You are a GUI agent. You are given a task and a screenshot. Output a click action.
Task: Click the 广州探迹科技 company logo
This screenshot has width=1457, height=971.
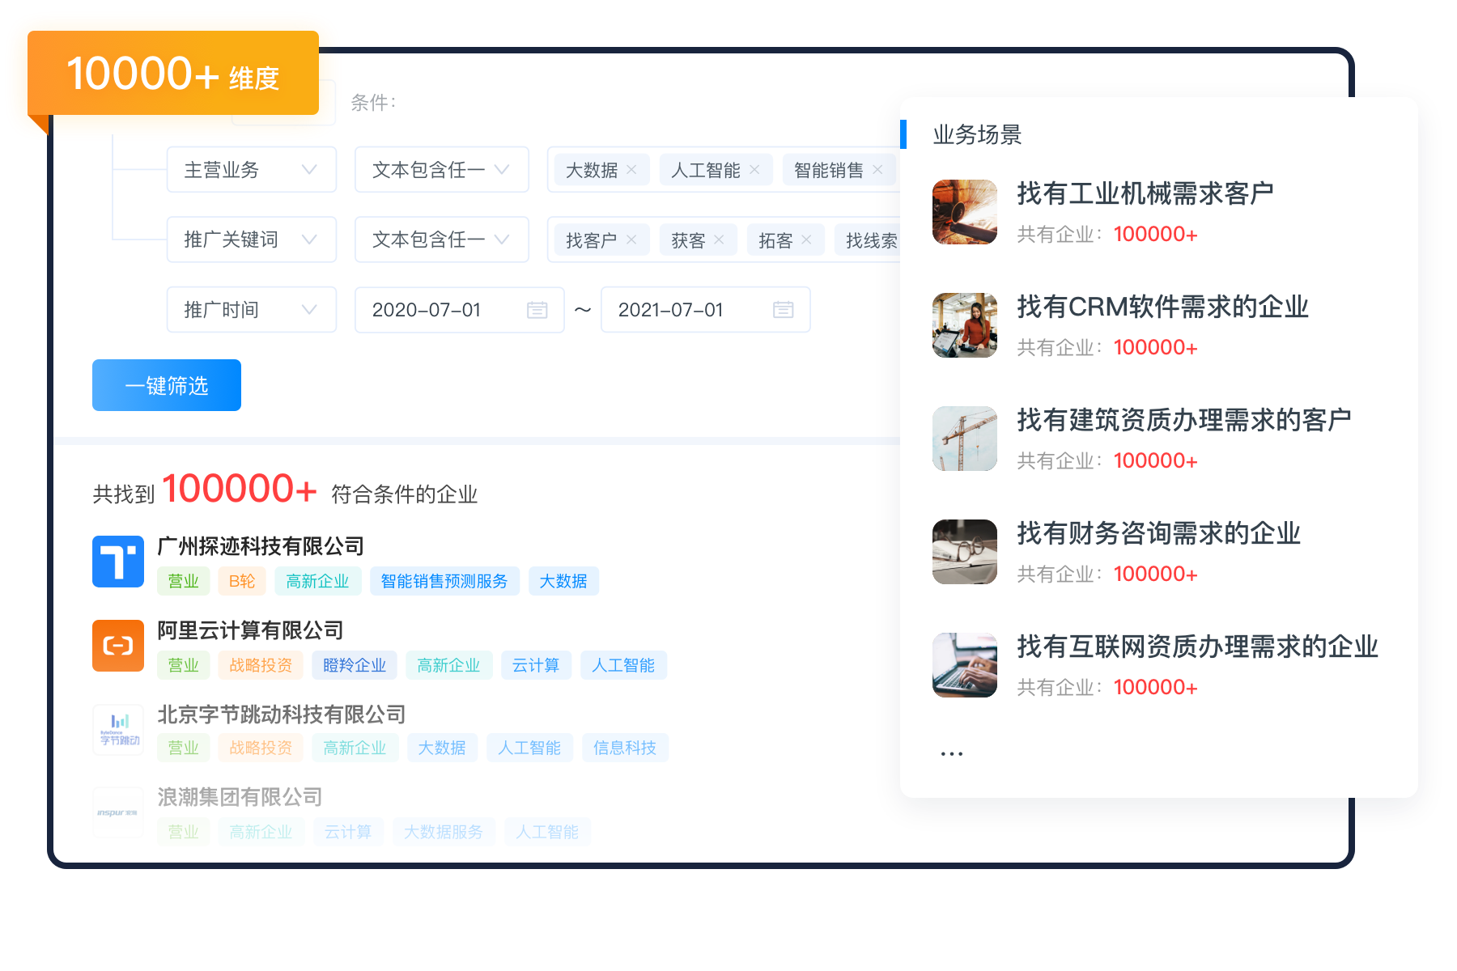(118, 562)
